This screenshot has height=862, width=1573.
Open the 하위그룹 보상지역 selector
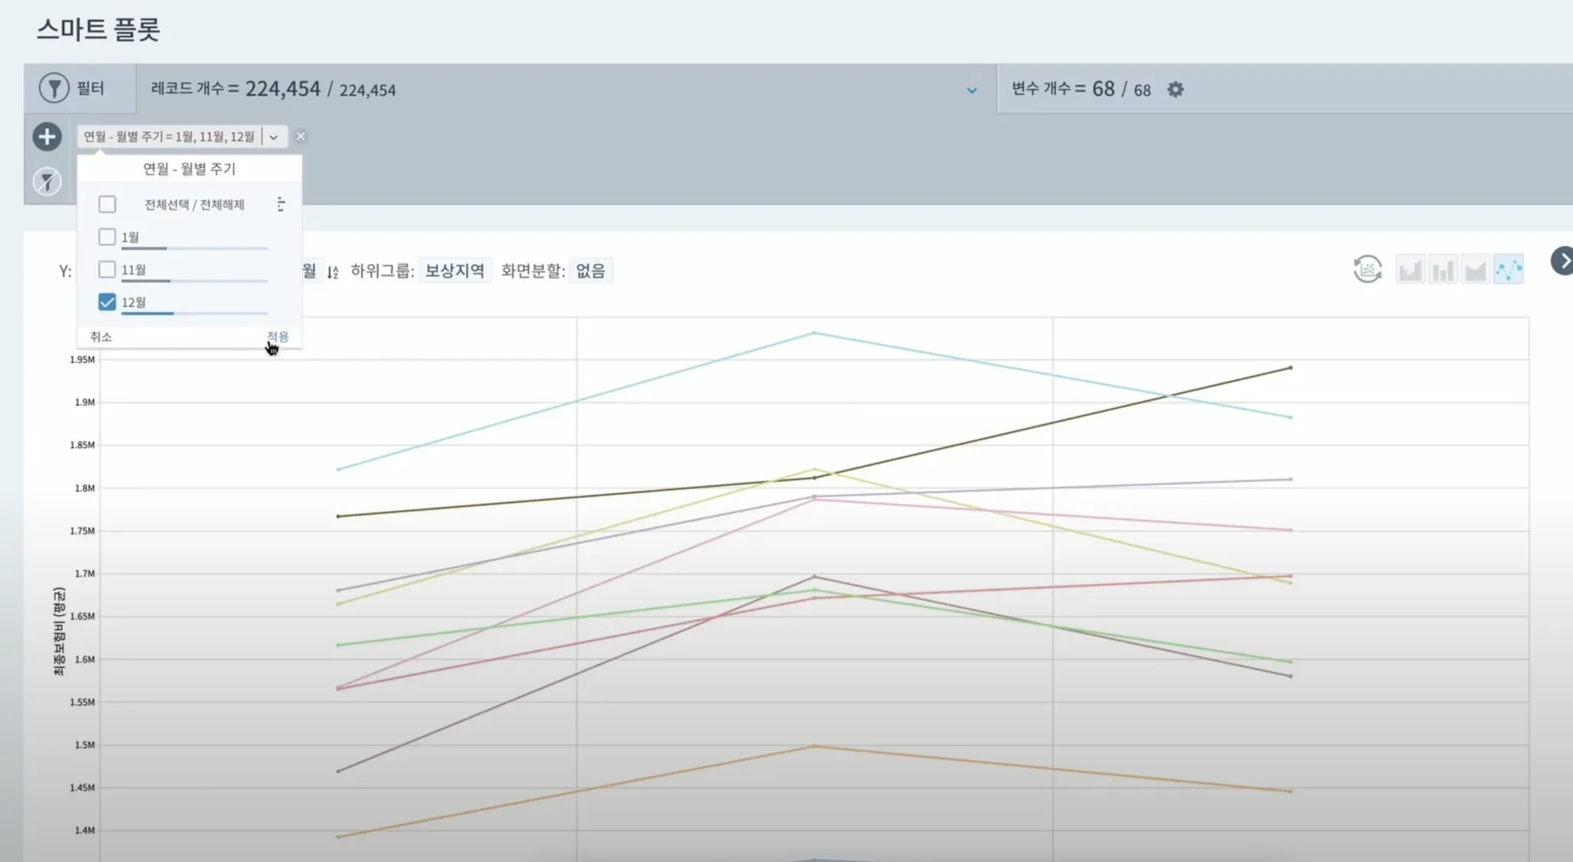[455, 271]
